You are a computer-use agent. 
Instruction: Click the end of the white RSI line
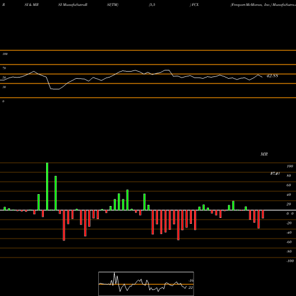tap(262, 77)
